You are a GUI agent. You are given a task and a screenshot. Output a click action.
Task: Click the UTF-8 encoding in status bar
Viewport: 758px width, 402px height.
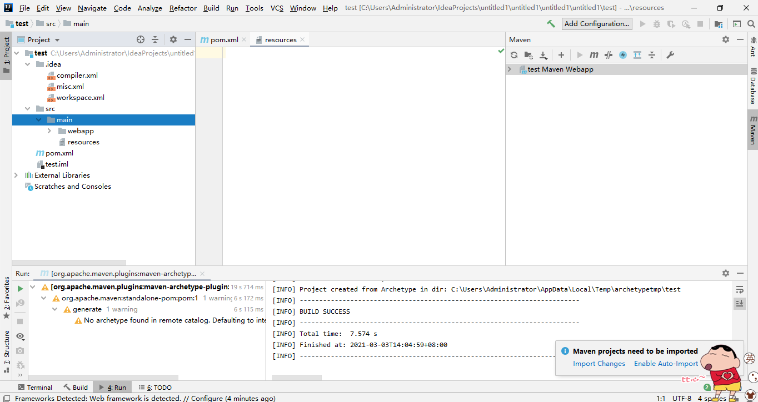682,398
